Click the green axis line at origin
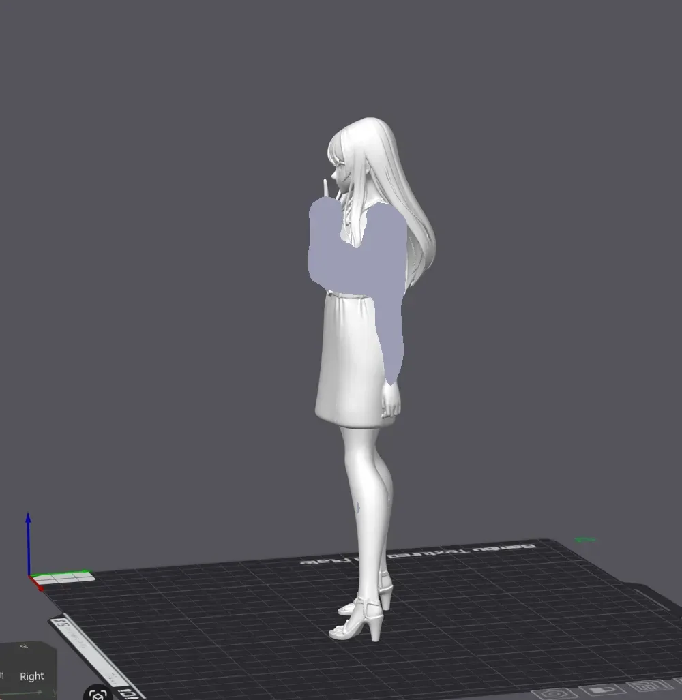This screenshot has width=682, height=700. point(60,573)
